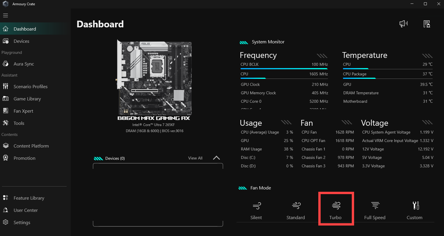Open the hamburger navigation menu
The image size is (444, 236).
point(6,15)
